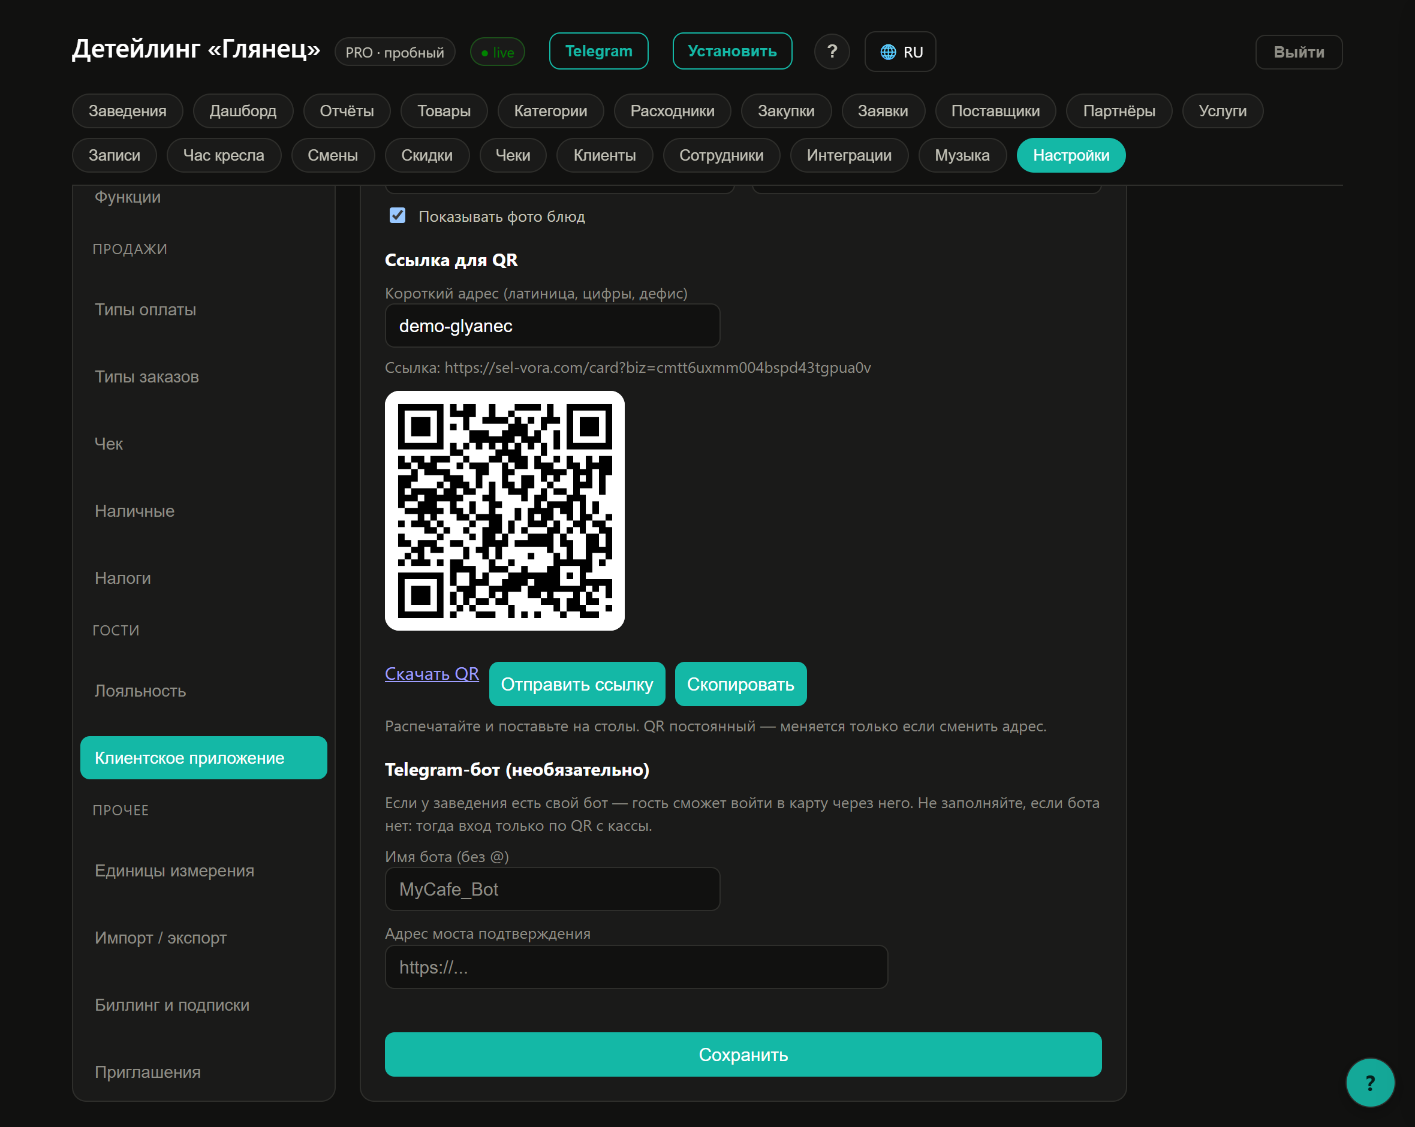
Task: Open 'Биллинг и подписки' in the sidebar
Action: (x=203, y=1004)
